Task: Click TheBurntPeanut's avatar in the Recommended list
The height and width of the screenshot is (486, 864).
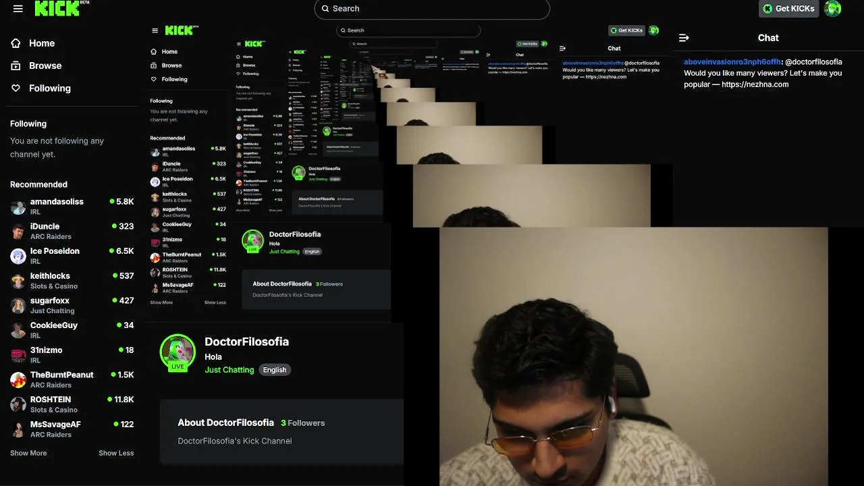Action: coord(18,380)
